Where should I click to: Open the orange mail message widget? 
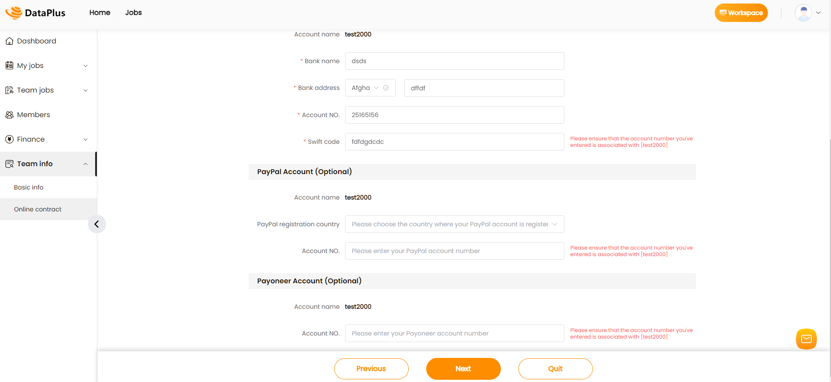click(x=806, y=339)
